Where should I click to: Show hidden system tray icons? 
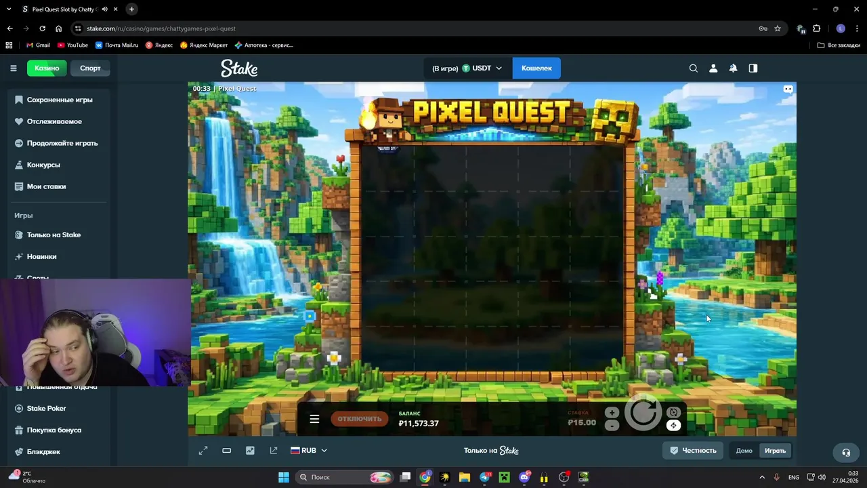click(762, 477)
